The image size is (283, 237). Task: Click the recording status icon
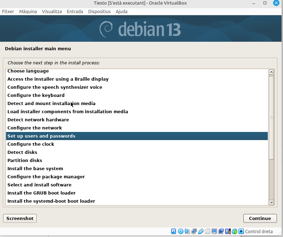pos(221,231)
